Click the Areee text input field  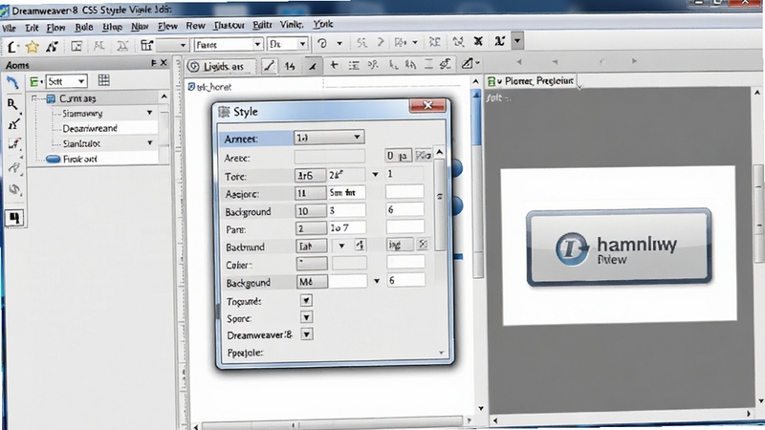tap(329, 157)
